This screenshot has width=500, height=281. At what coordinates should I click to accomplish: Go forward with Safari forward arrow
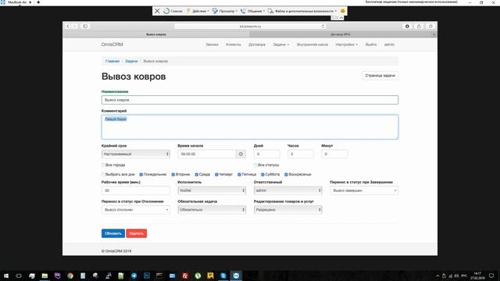click(75, 27)
